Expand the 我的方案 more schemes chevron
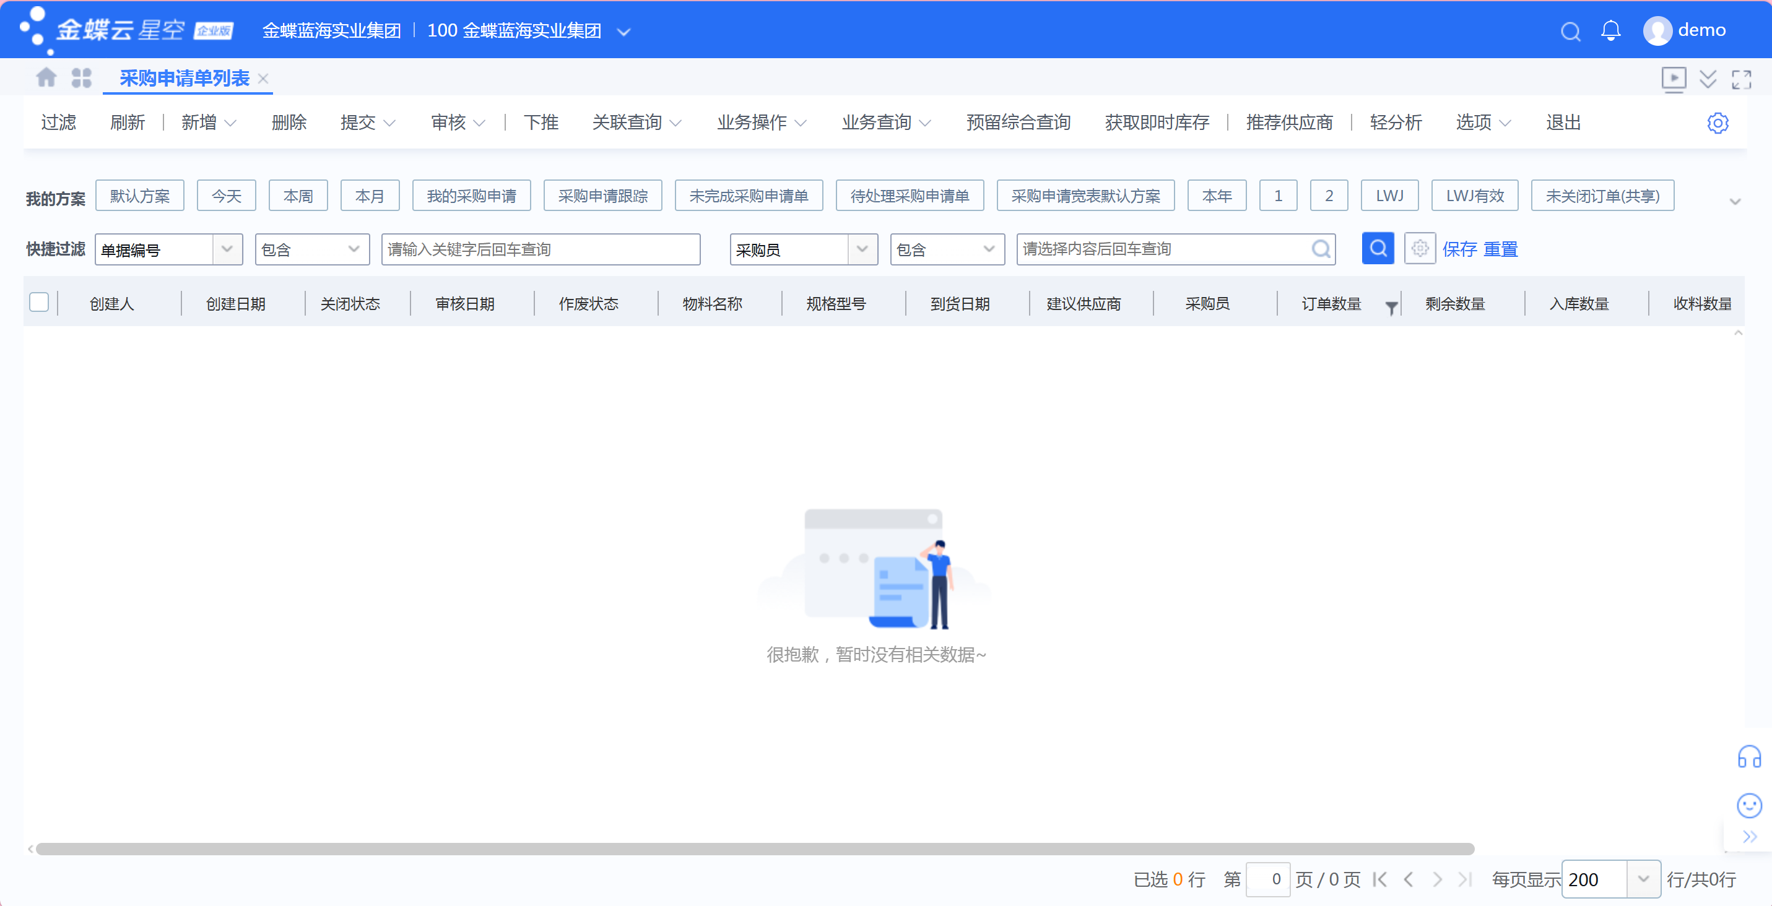Image resolution: width=1772 pixels, height=906 pixels. click(x=1735, y=201)
